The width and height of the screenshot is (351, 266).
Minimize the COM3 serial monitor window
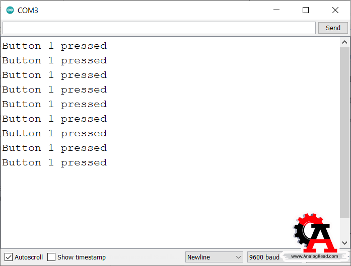click(276, 10)
